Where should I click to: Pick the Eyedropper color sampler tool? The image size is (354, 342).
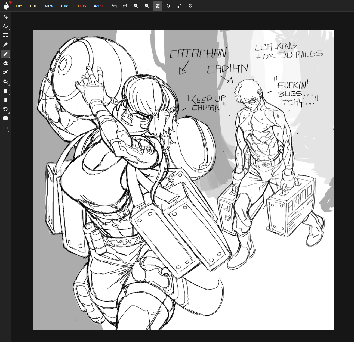(5, 45)
